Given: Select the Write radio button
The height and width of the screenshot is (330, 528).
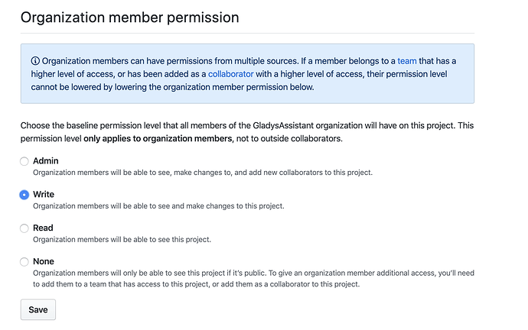Looking at the screenshot, I should [x=24, y=195].
